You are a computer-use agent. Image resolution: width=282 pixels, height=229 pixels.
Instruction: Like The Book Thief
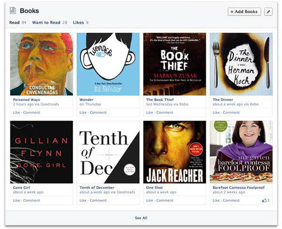(x=149, y=113)
